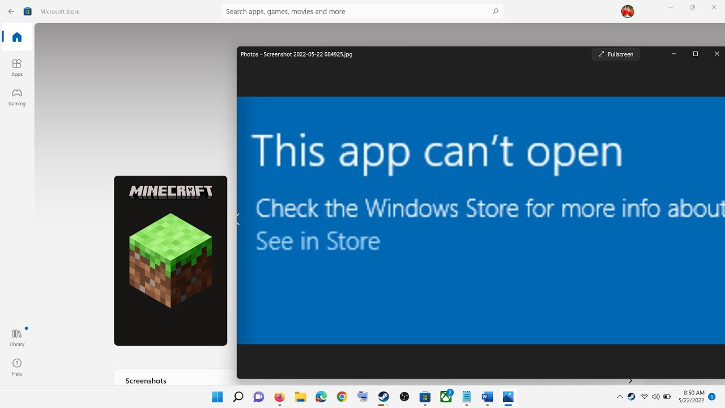Launch Firefox from the taskbar

click(279, 397)
